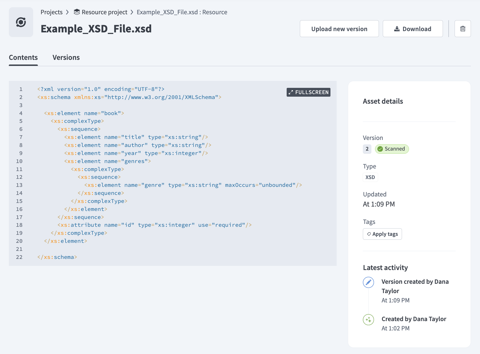The width and height of the screenshot is (480, 354).
Task: Navigate to Resource project breadcrumb
Action: pyautogui.click(x=104, y=12)
